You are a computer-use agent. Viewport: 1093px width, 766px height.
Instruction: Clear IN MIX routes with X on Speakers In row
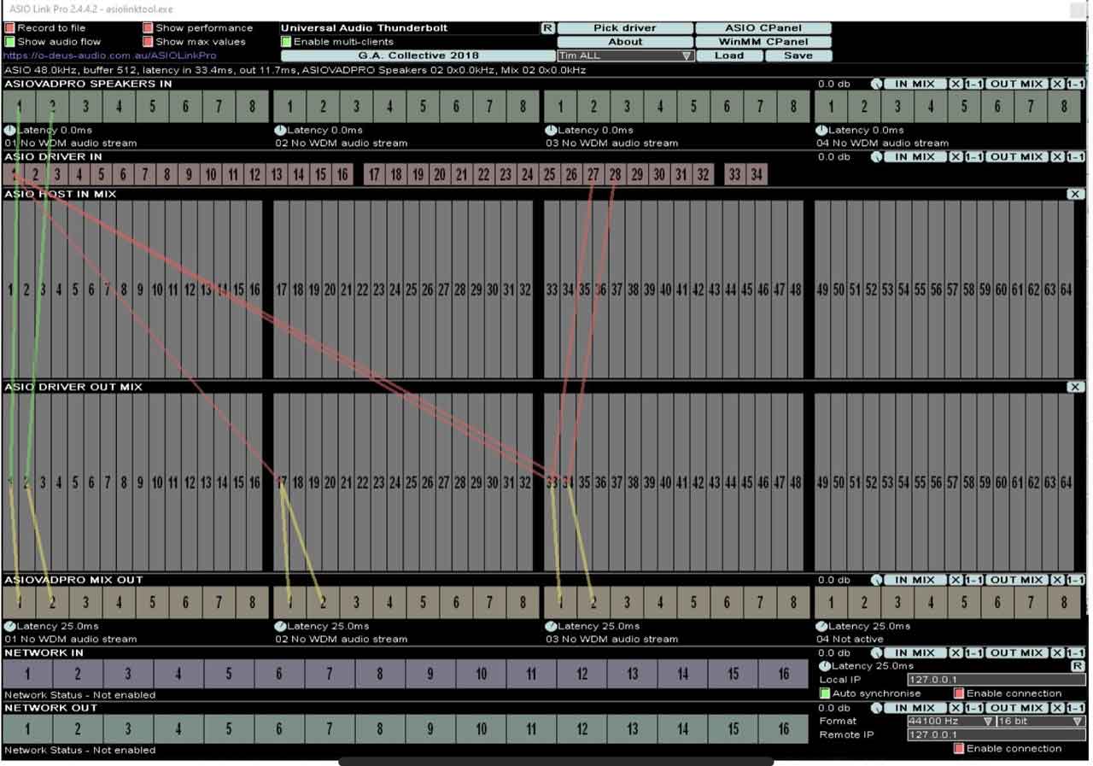[x=956, y=85]
